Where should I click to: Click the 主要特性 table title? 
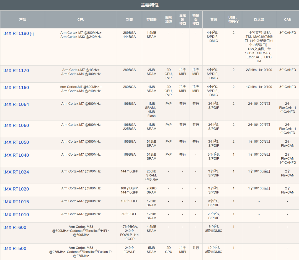150,5
